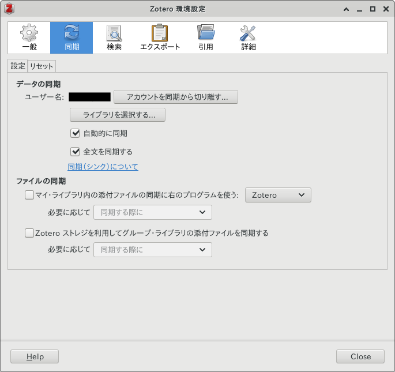Open the 検索 (Search) pane
This screenshot has width=395, height=372.
coord(114,37)
